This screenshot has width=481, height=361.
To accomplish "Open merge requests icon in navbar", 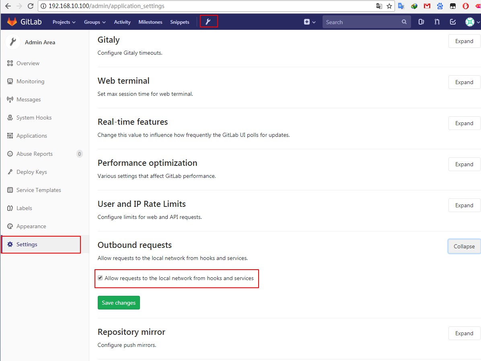I will click(x=437, y=22).
